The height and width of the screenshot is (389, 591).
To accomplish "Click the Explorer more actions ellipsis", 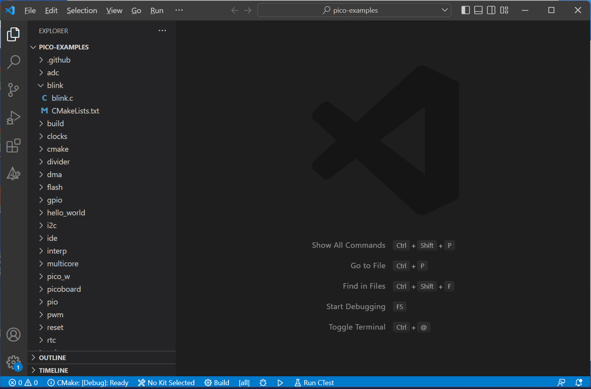I will click(163, 31).
